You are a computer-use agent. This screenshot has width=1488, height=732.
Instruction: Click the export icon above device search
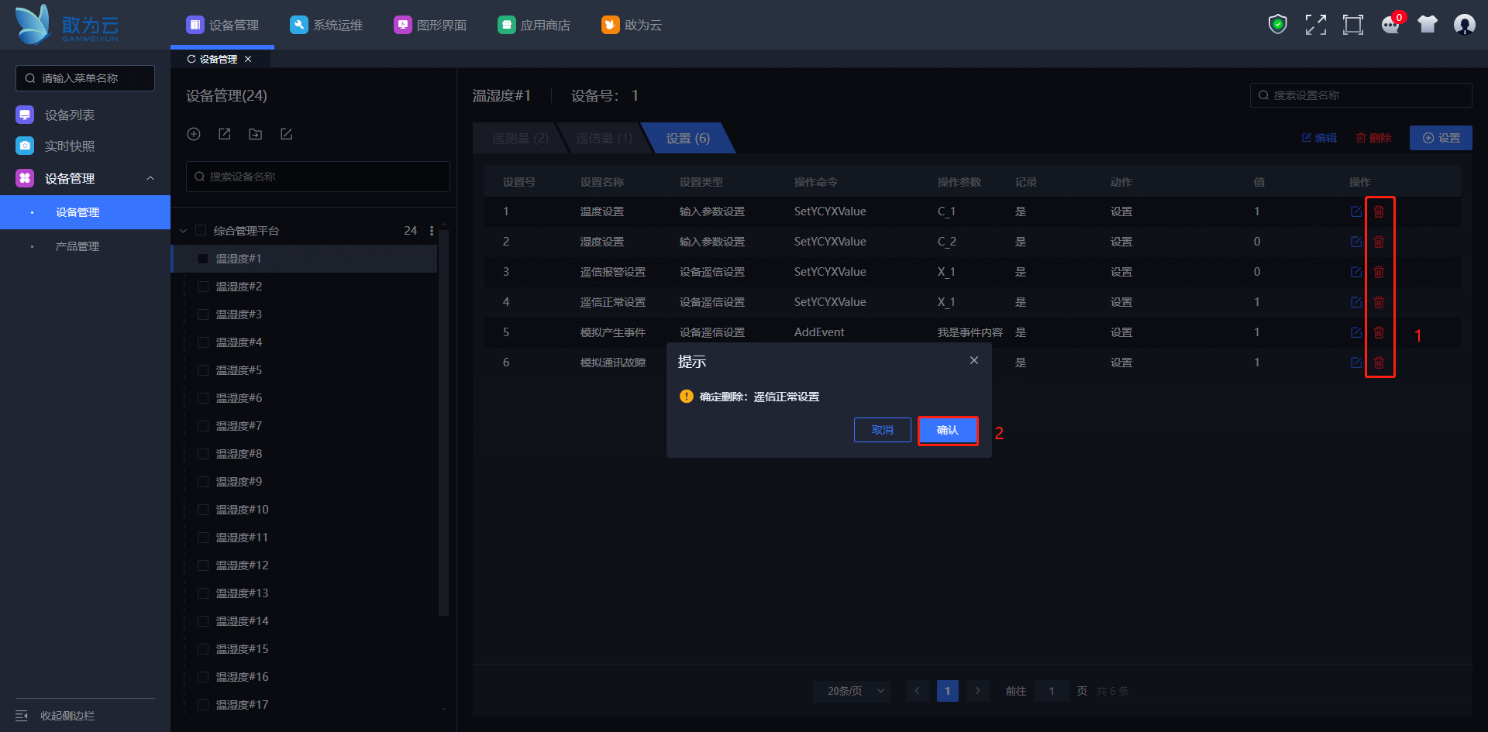pyautogui.click(x=225, y=134)
